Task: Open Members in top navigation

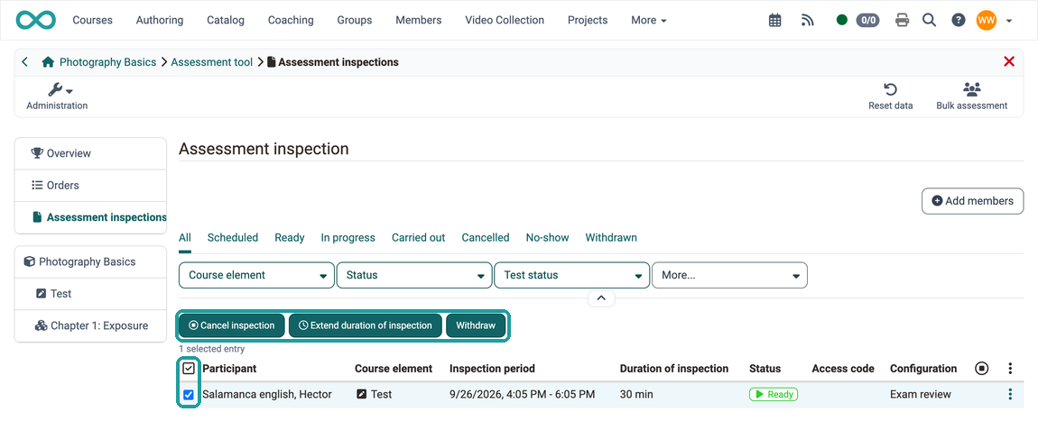Action: click(419, 20)
